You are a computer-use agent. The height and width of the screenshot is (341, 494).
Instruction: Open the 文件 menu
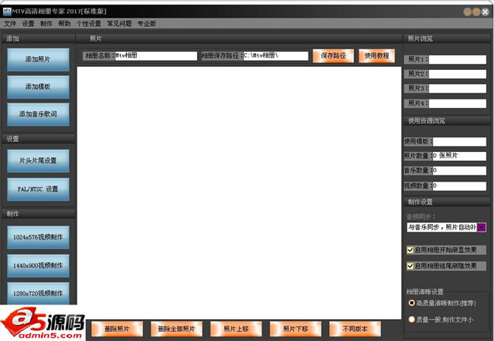coord(10,24)
